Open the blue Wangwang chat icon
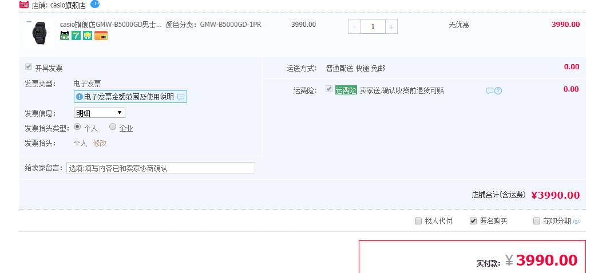598x273 pixels. coord(95,4)
